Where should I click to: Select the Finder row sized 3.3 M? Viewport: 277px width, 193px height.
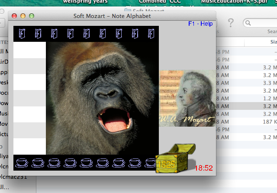[246, 83]
